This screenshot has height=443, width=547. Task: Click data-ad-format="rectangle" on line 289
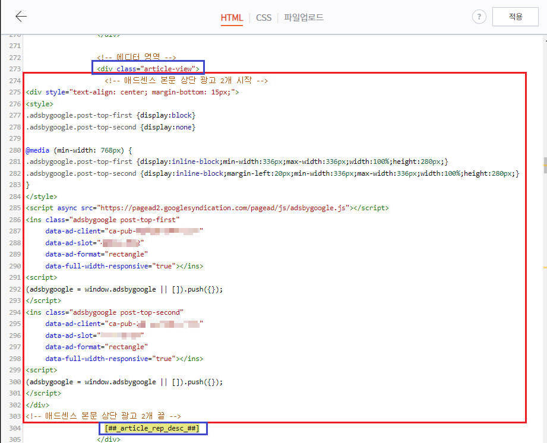pos(97,254)
